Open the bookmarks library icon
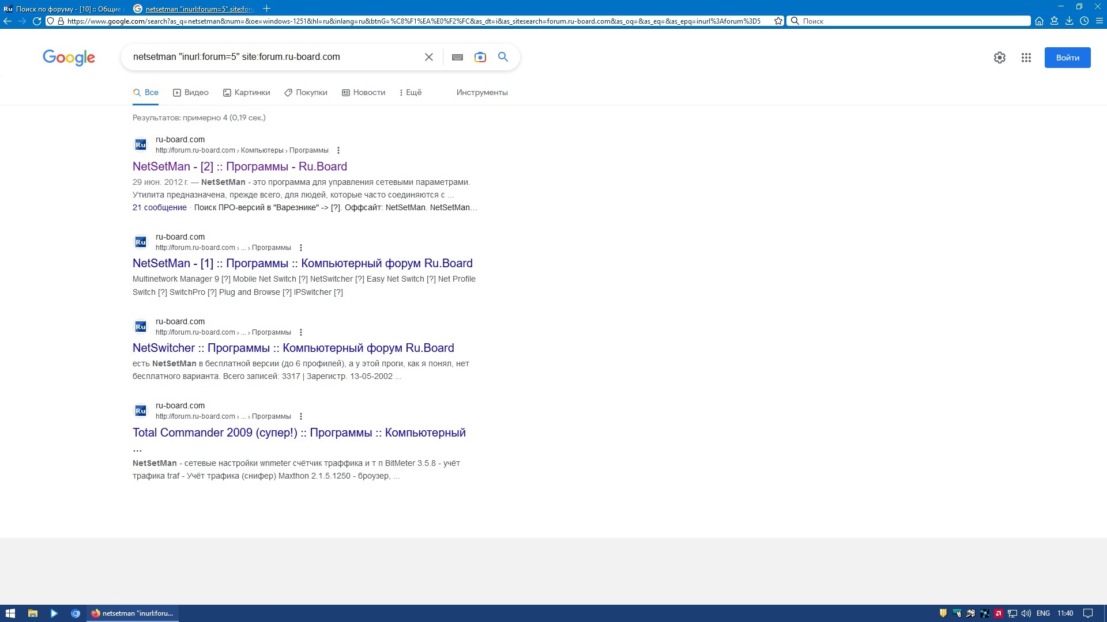The height and width of the screenshot is (622, 1107). (1054, 21)
